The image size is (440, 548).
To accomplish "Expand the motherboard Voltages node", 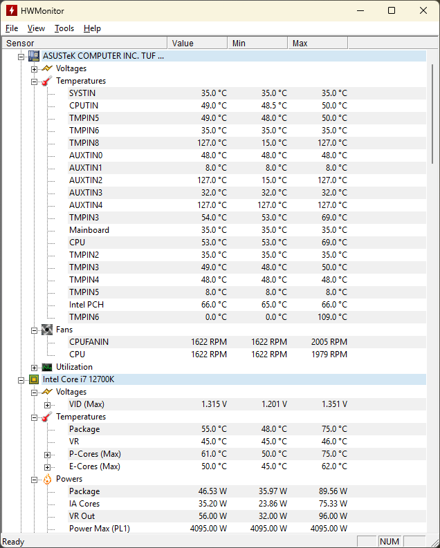I will [34, 69].
